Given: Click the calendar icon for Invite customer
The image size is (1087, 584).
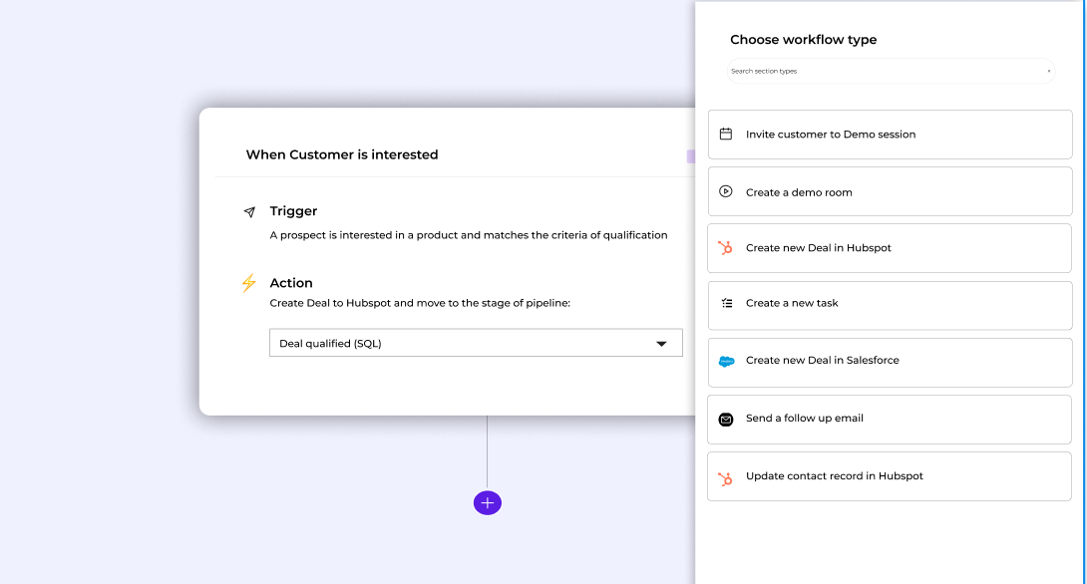Looking at the screenshot, I should click(x=726, y=135).
